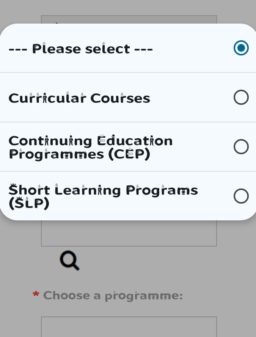Click the empty circle next to SLP
Viewport: 256px width, 337px height.
point(241,196)
